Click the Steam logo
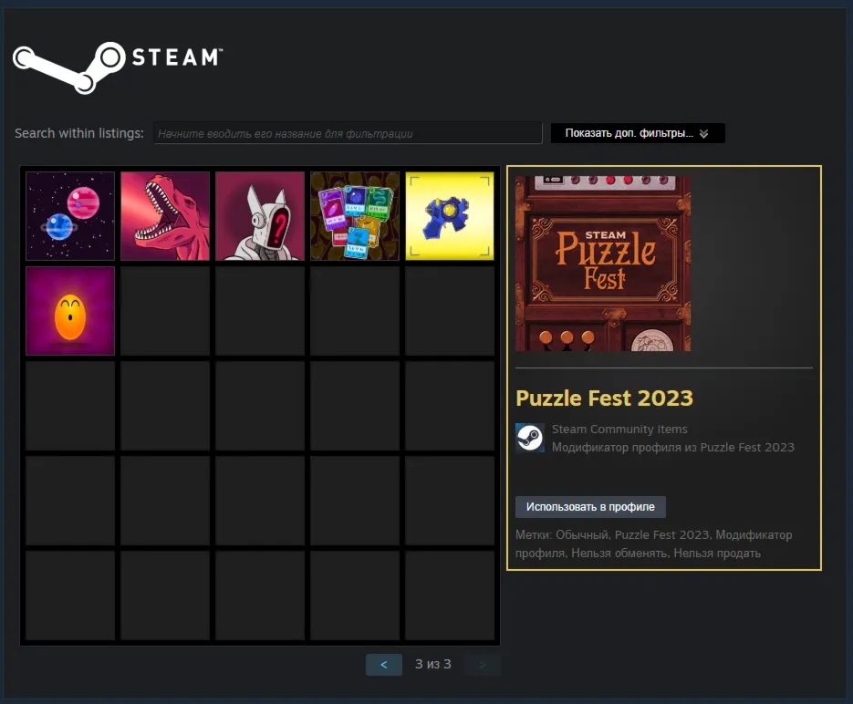853x704 pixels. [x=118, y=67]
